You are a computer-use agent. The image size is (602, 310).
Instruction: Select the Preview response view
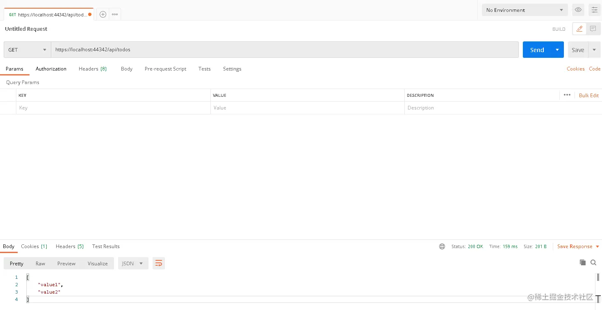(x=66, y=263)
